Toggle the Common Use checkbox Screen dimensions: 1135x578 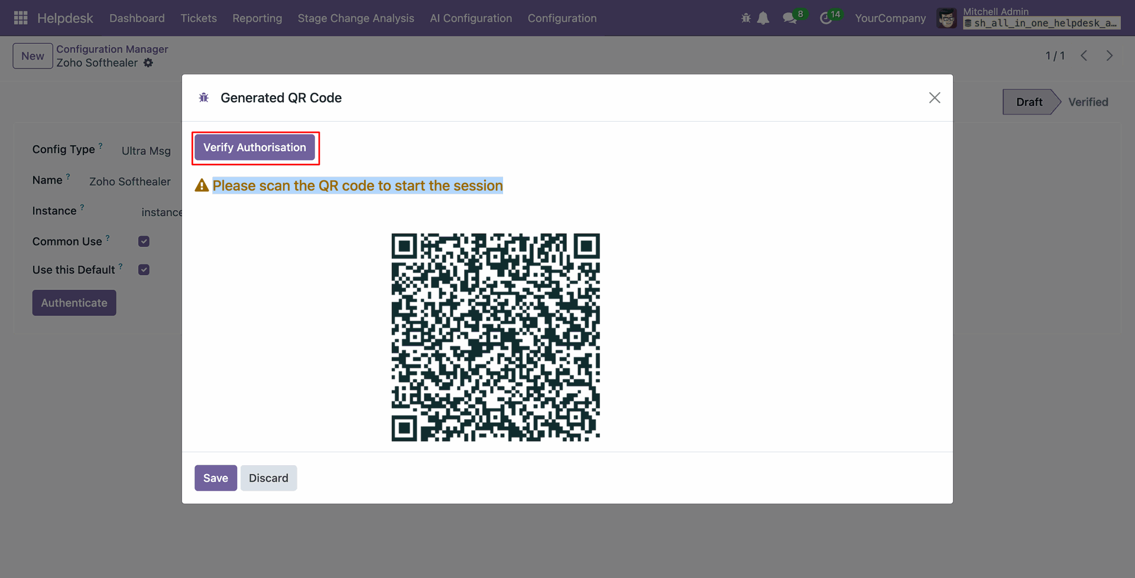(144, 241)
